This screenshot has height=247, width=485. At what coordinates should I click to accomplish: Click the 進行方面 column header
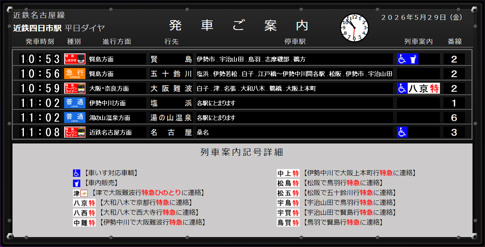point(117,42)
